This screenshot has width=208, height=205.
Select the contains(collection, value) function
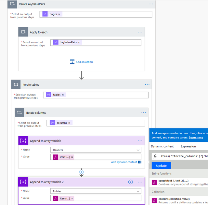[x=174, y=199]
